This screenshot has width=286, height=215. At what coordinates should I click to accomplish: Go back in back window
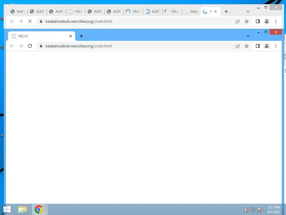[12, 21]
